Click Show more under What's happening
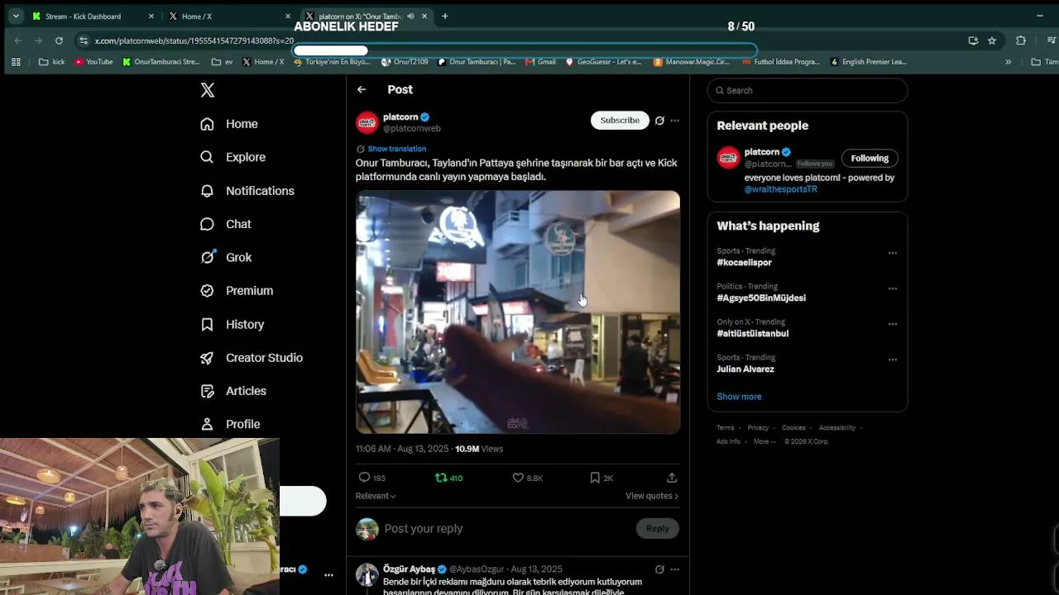The height and width of the screenshot is (595, 1059). (739, 397)
